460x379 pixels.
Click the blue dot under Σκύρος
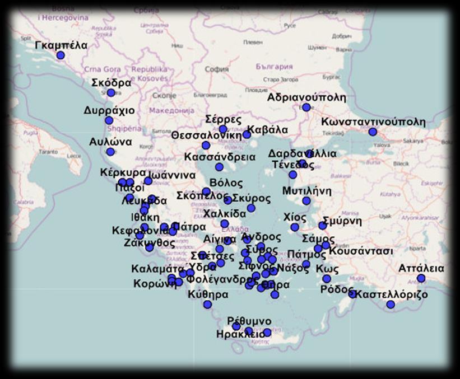251,208
